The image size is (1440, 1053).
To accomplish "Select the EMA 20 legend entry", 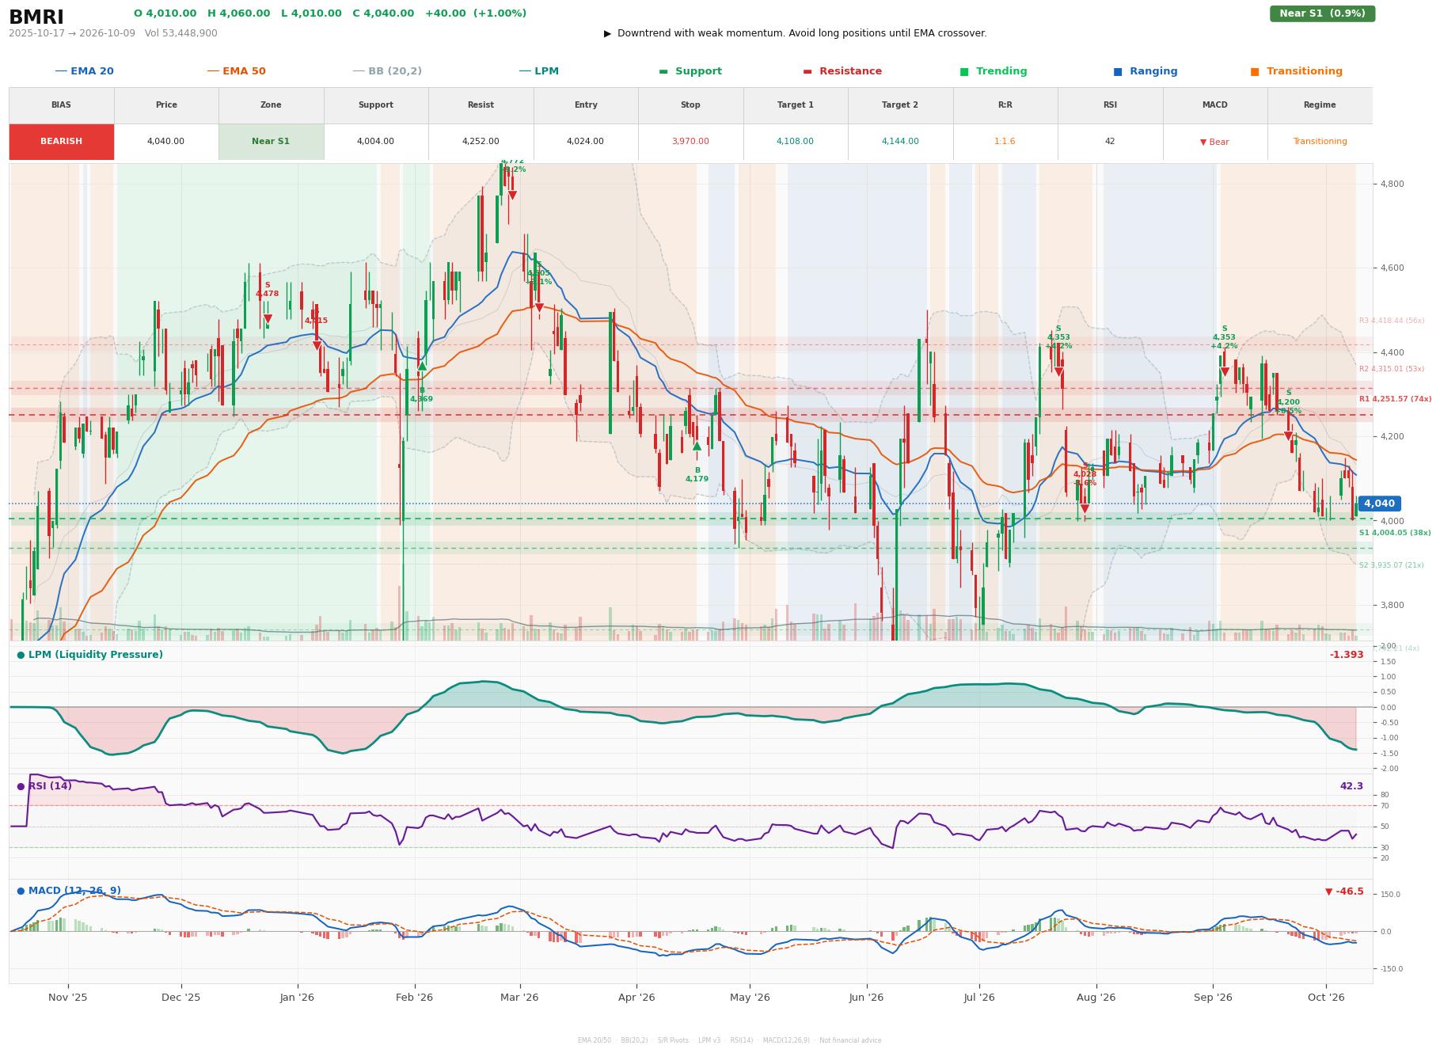I will click(x=85, y=71).
